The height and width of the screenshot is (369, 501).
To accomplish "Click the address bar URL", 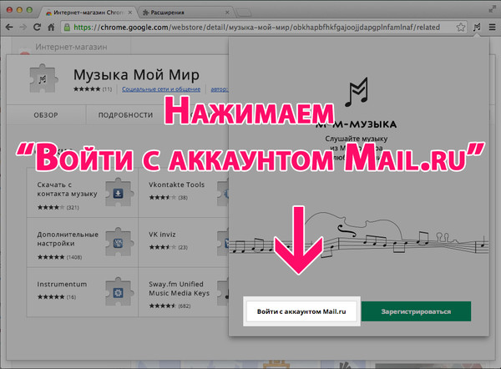I will click(x=256, y=28).
